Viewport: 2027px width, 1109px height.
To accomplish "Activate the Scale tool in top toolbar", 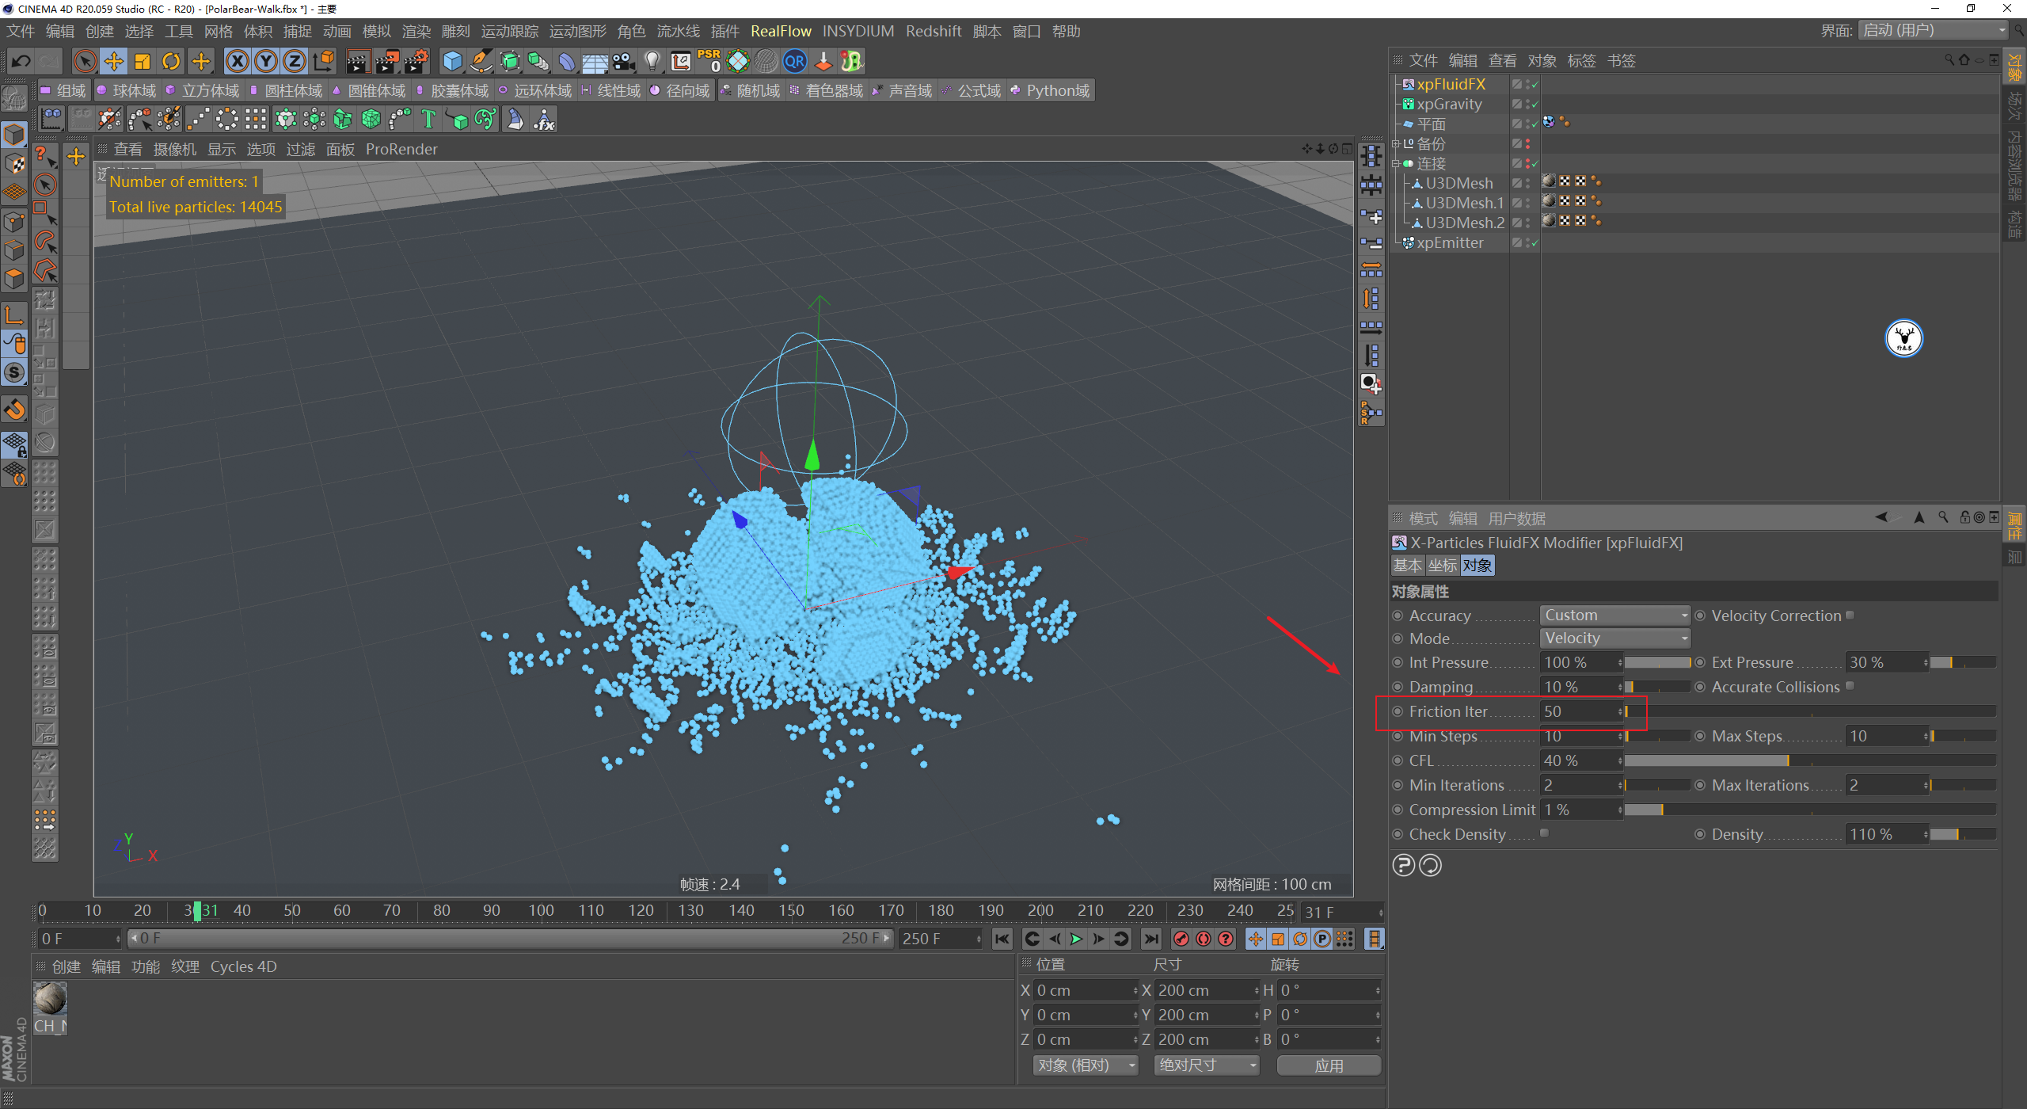I will 143,61.
